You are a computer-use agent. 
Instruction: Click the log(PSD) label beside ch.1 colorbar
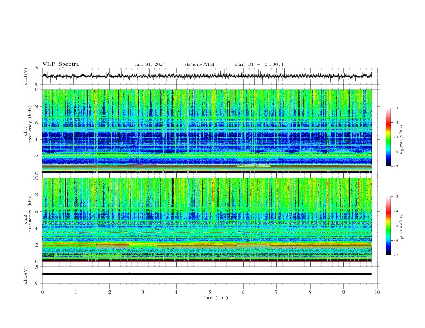click(x=402, y=140)
